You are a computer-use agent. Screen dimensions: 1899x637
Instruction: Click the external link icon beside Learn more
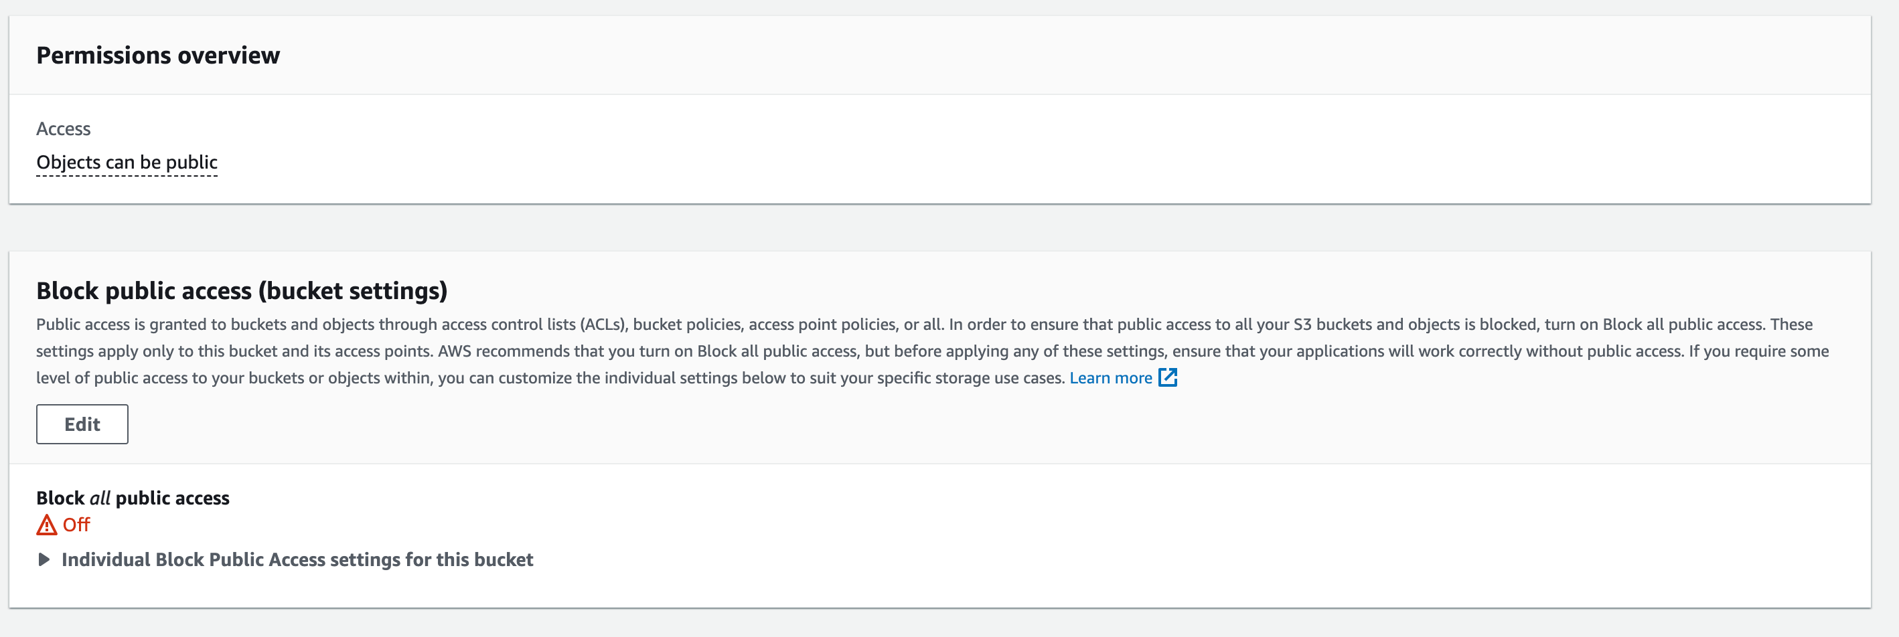[1168, 378]
